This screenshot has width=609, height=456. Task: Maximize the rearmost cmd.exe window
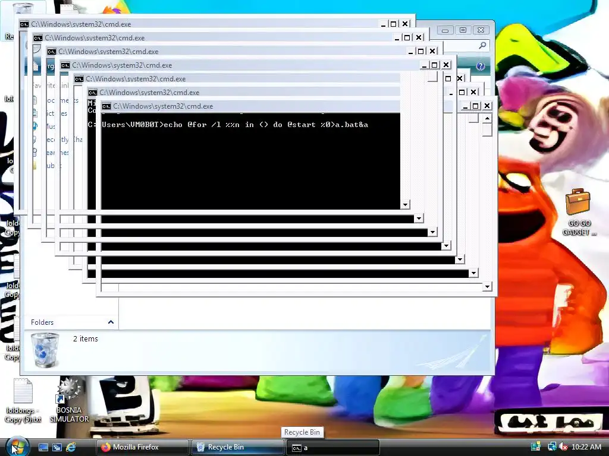click(x=394, y=24)
